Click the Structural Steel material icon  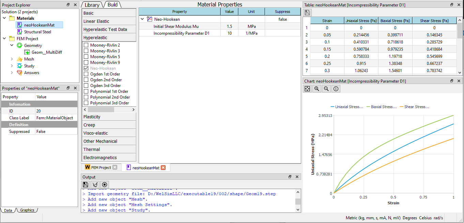(20, 32)
